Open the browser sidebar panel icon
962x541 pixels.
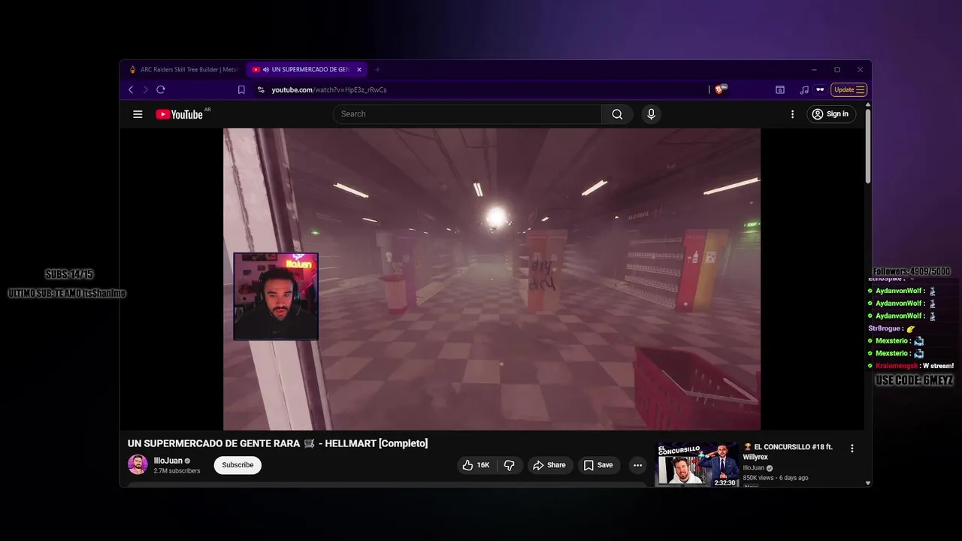pyautogui.click(x=780, y=89)
